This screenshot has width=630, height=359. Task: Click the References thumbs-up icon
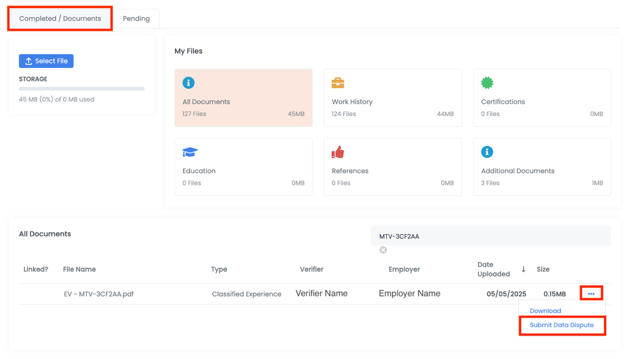pyautogui.click(x=338, y=152)
